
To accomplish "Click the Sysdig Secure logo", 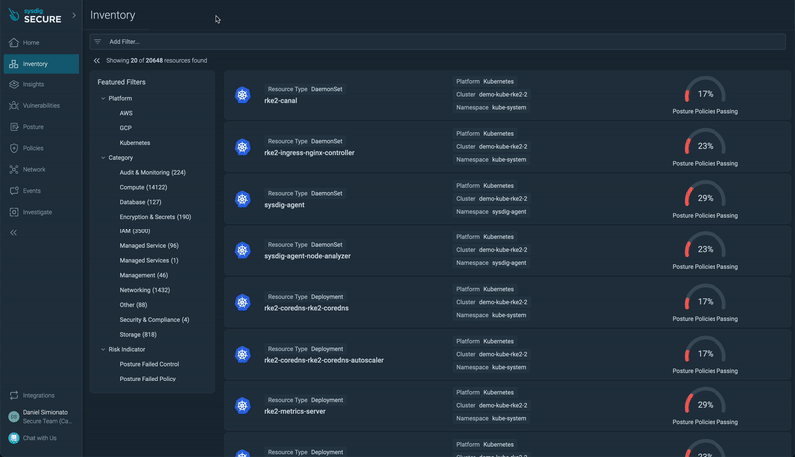I will click(x=35, y=16).
